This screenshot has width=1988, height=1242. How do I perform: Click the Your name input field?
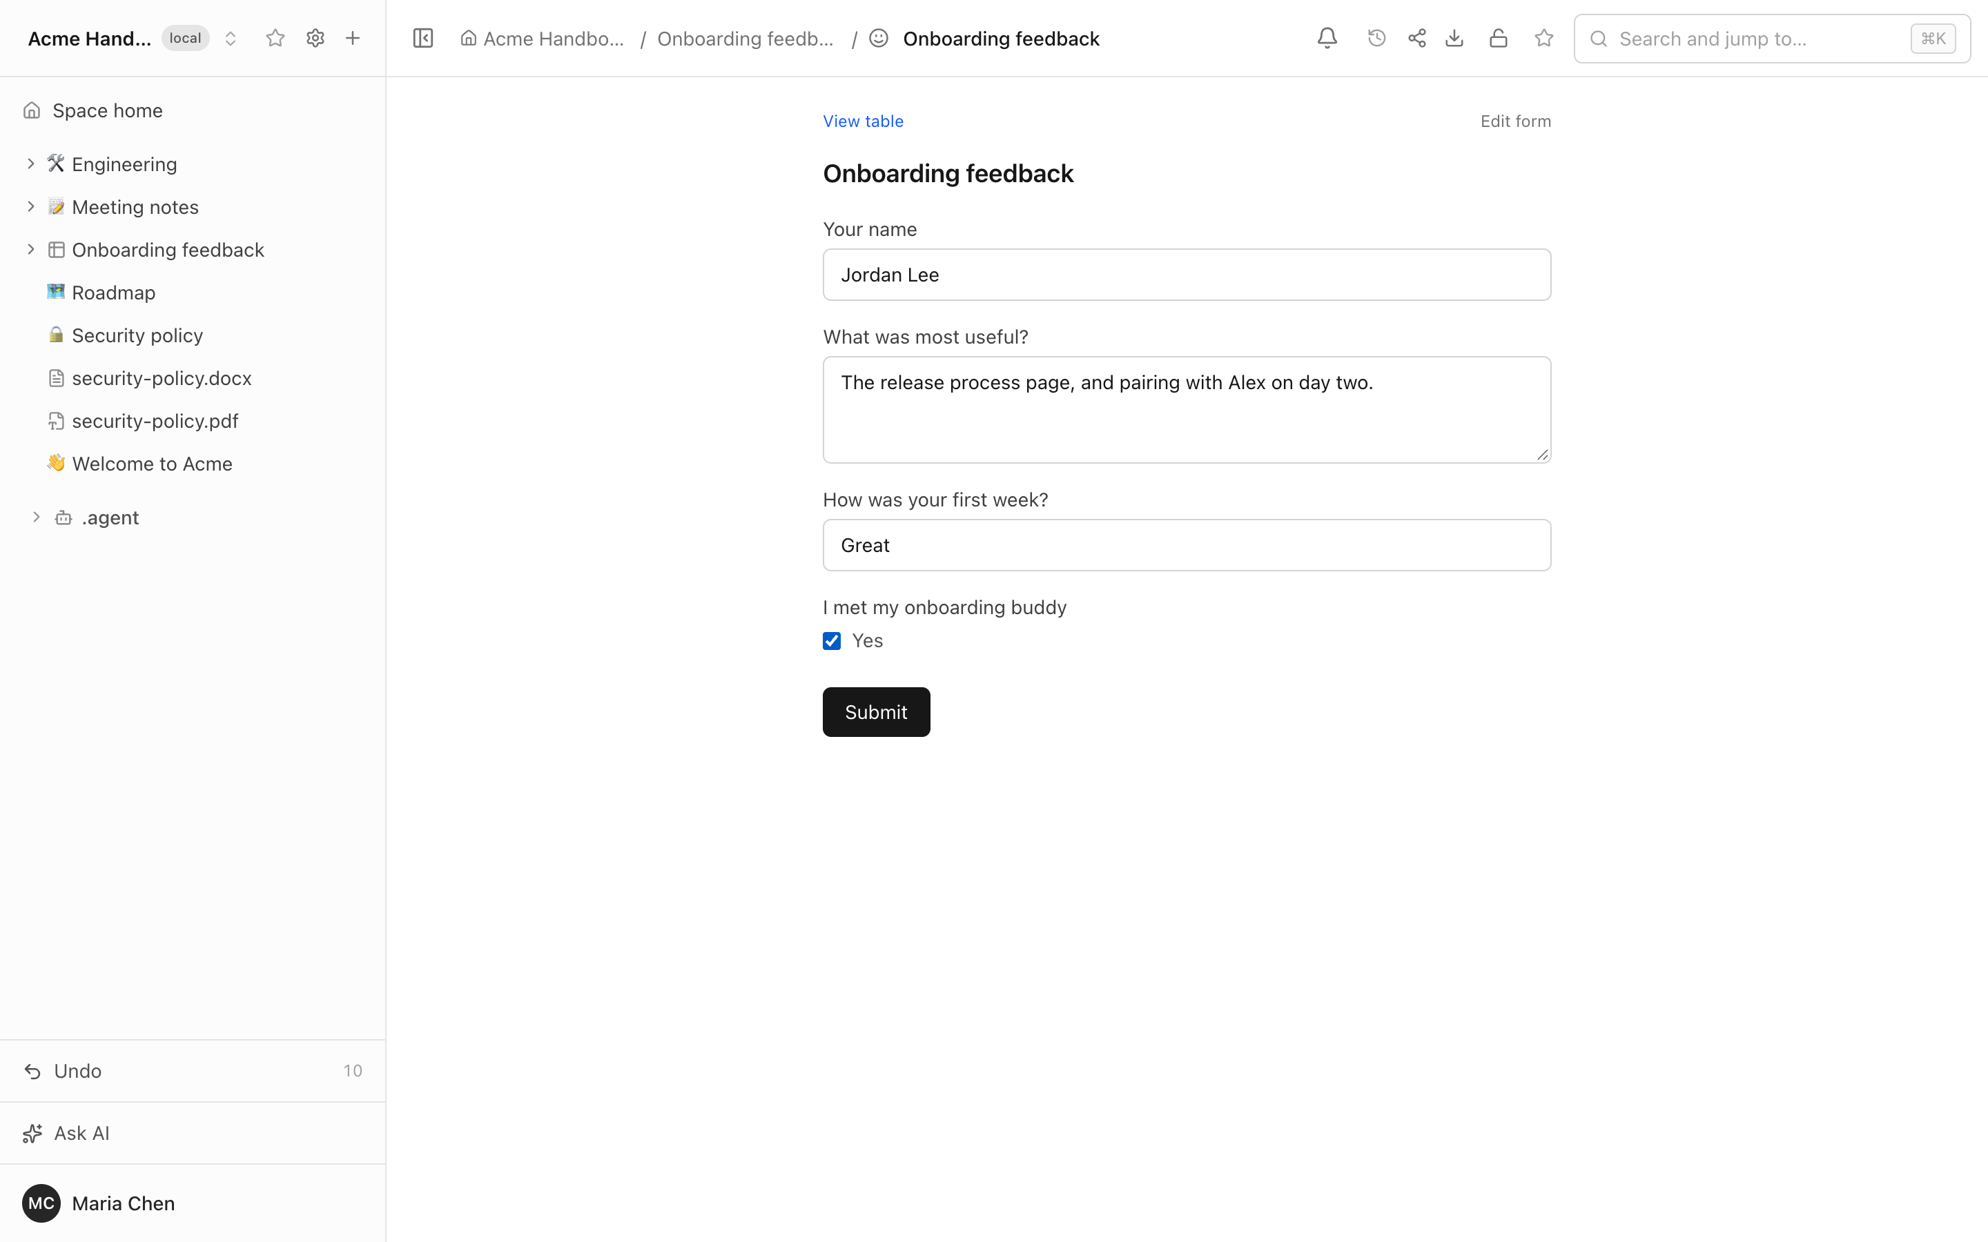click(1187, 275)
